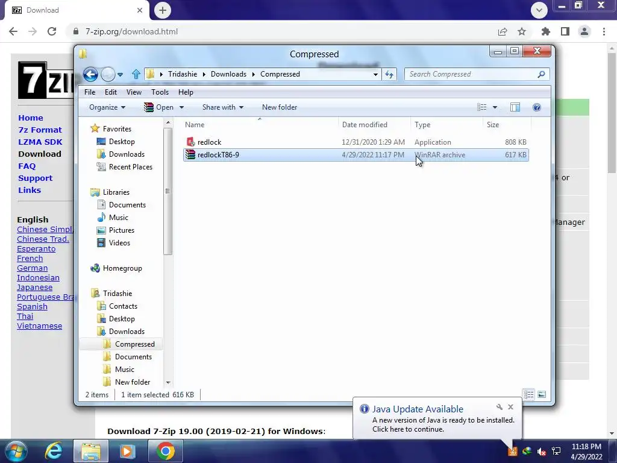Open the LZMA SDK link
Viewport: 617px width, 463px height.
tap(40, 142)
